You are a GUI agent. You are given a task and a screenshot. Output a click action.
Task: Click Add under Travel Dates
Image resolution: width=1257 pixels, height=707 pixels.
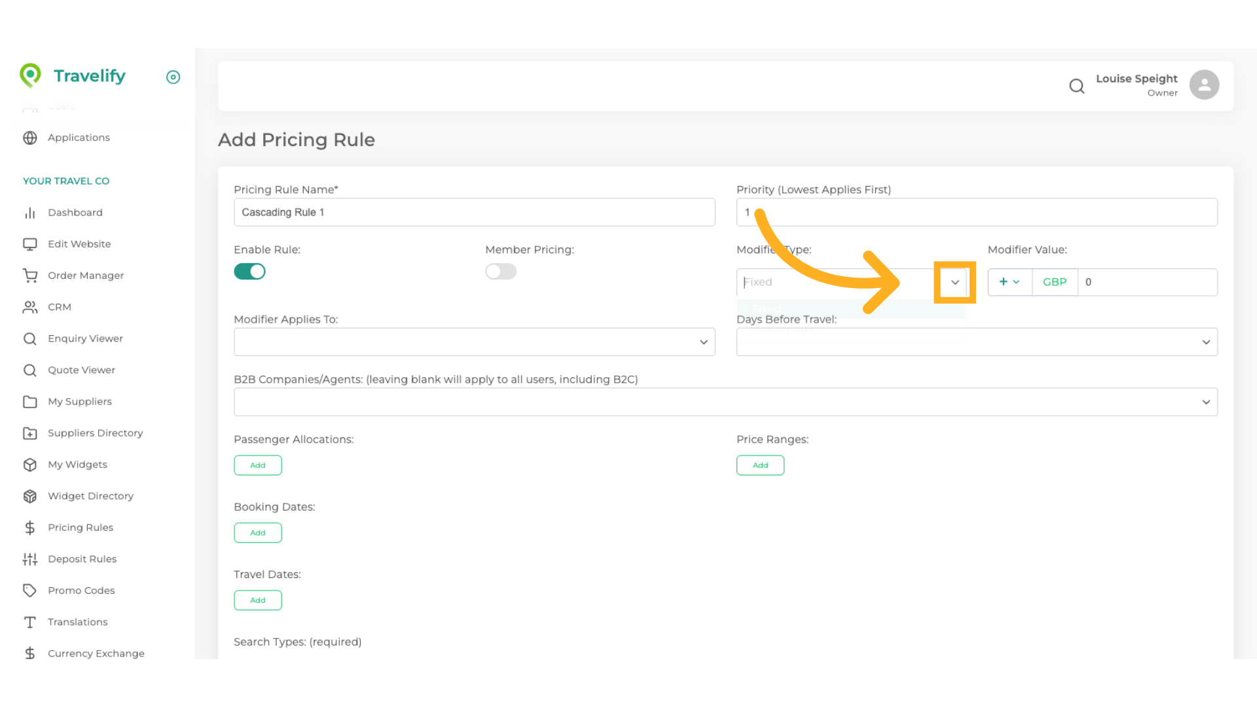click(x=258, y=600)
